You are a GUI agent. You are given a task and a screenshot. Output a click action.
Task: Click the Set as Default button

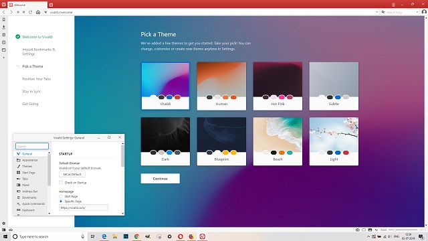click(x=72, y=174)
